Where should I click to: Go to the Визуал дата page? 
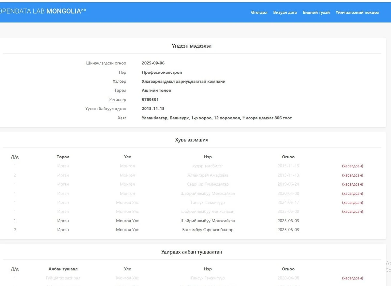285,13
